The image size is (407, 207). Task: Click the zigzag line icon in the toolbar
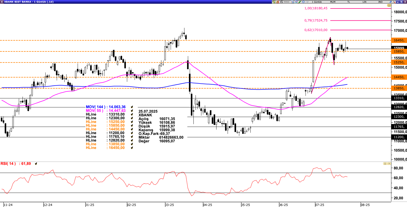[307, 2]
